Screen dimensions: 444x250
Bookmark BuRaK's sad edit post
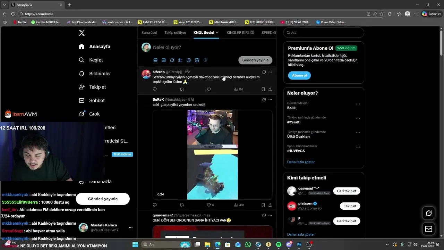(x=263, y=205)
